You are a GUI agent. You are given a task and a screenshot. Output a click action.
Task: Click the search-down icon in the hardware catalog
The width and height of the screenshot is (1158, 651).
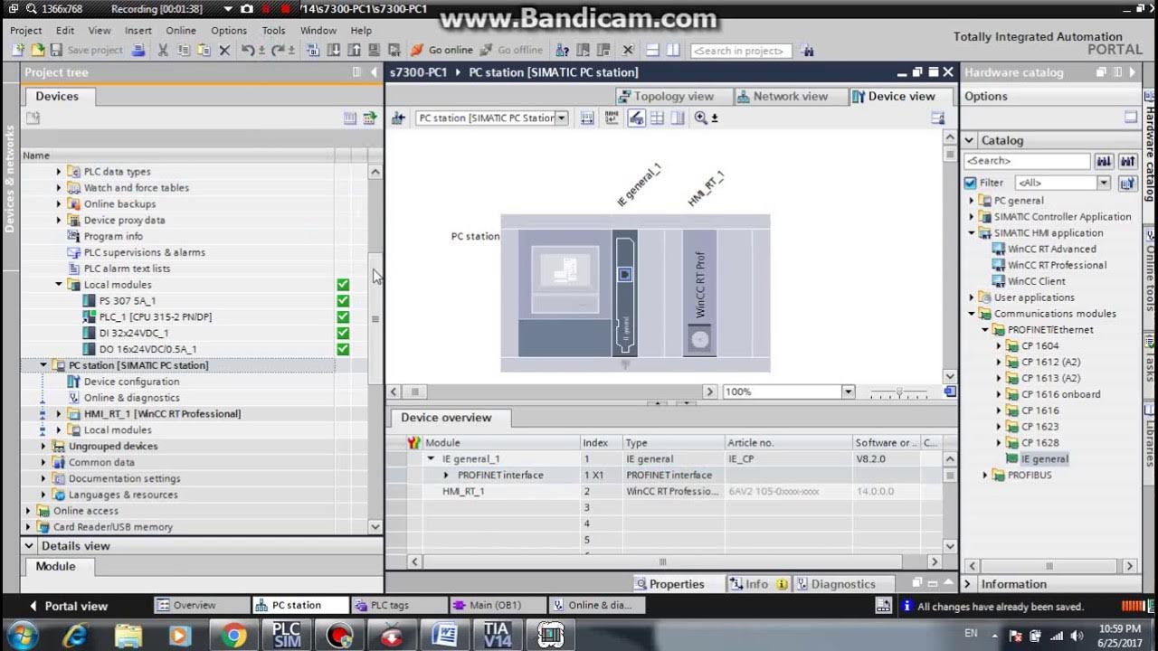[1104, 161]
